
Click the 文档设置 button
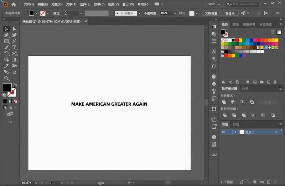tap(211, 13)
